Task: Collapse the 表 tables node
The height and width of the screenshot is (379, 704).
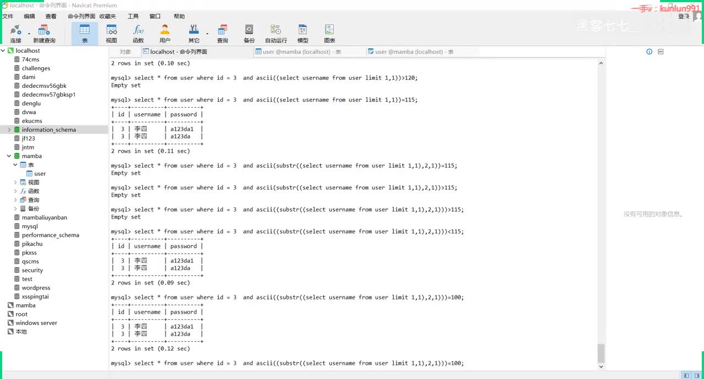Action: [15, 165]
